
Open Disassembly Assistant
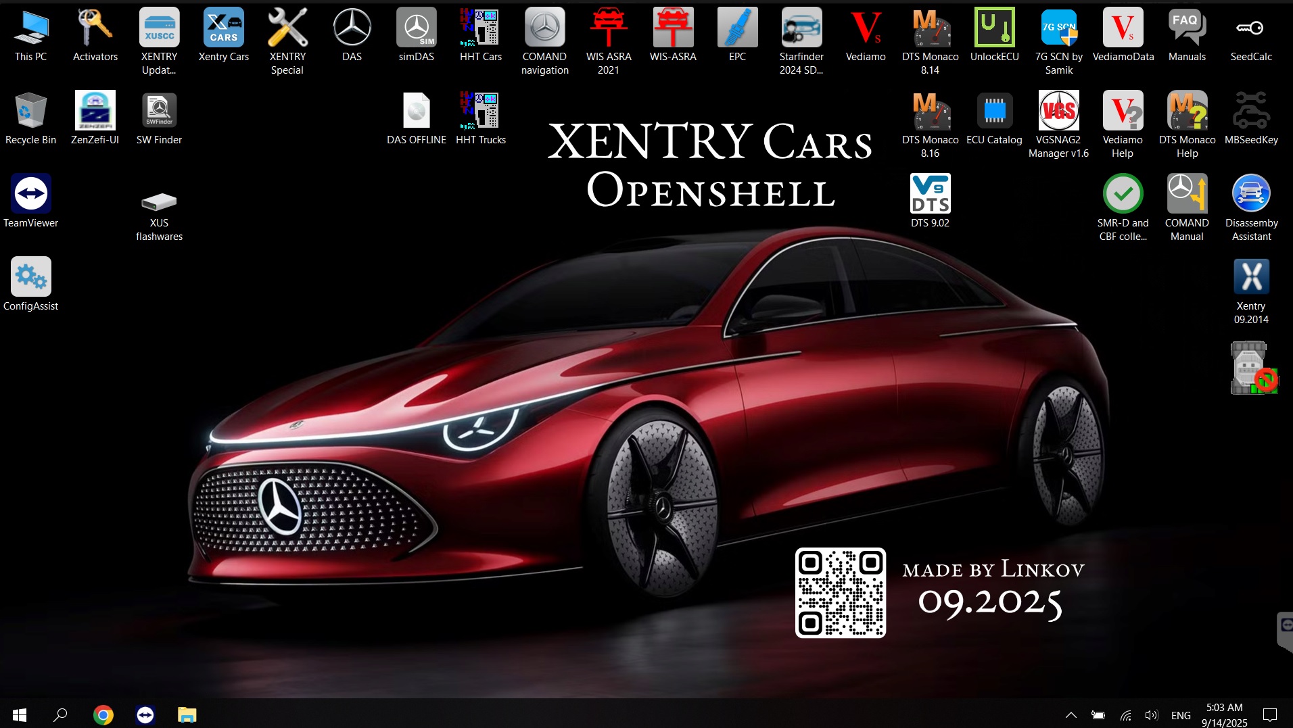1251,196
